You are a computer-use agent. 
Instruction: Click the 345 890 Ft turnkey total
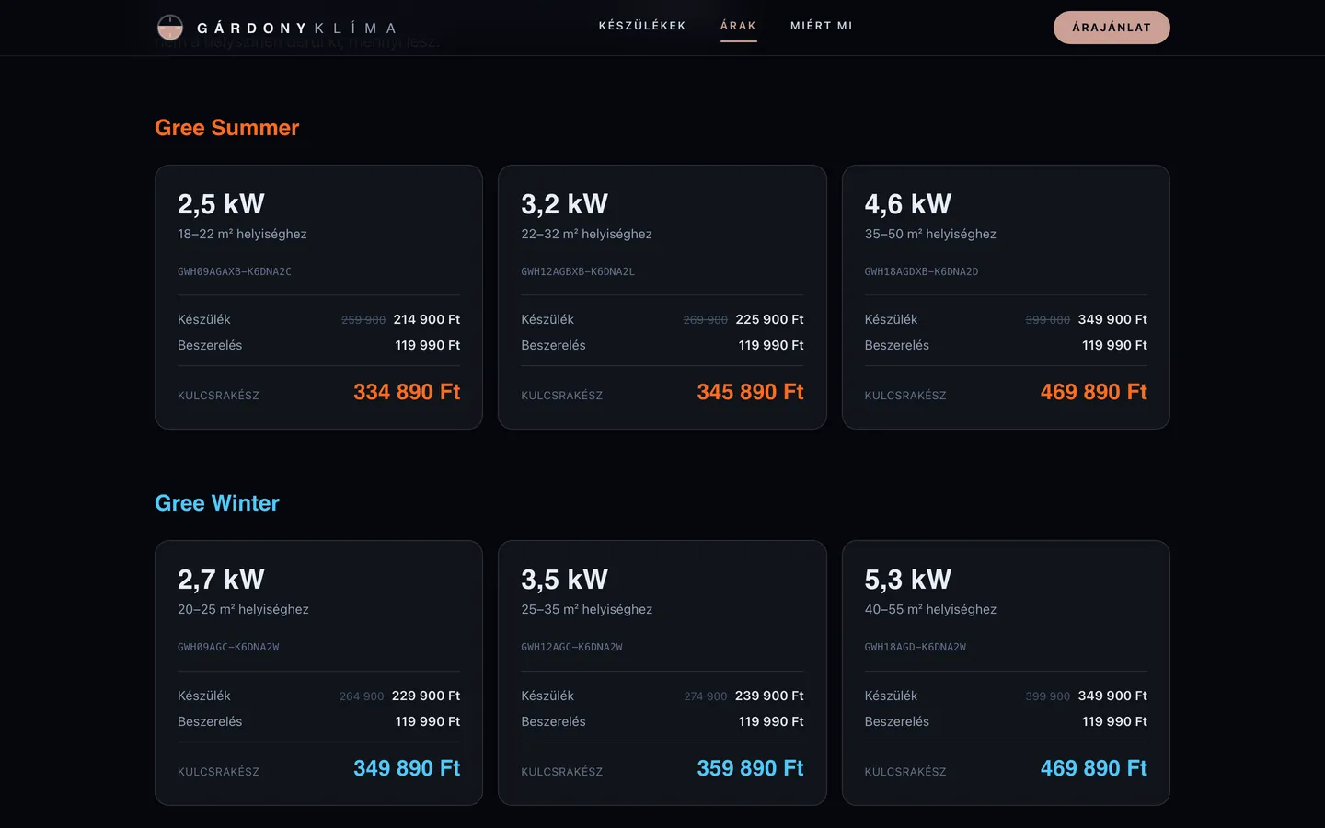[x=750, y=392]
